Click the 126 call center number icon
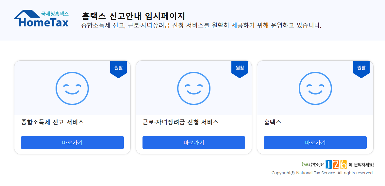Viewport: 385px width, 186px height. coord(336,164)
